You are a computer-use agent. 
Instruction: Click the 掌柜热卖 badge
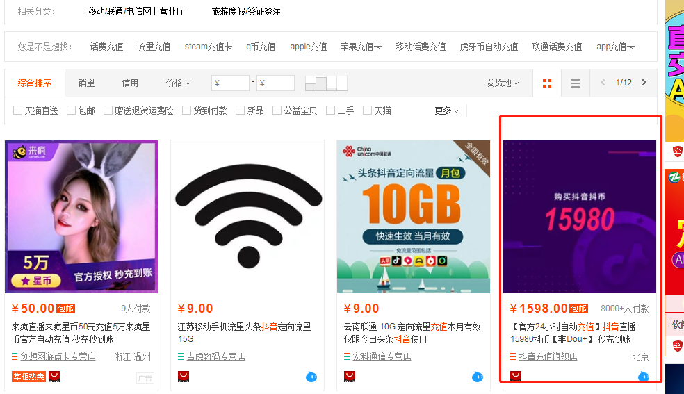click(28, 377)
